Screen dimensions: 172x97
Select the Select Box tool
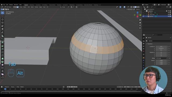(2, 13)
